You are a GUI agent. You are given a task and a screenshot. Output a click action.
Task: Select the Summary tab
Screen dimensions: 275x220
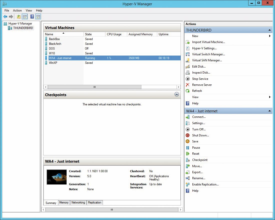click(x=51, y=203)
